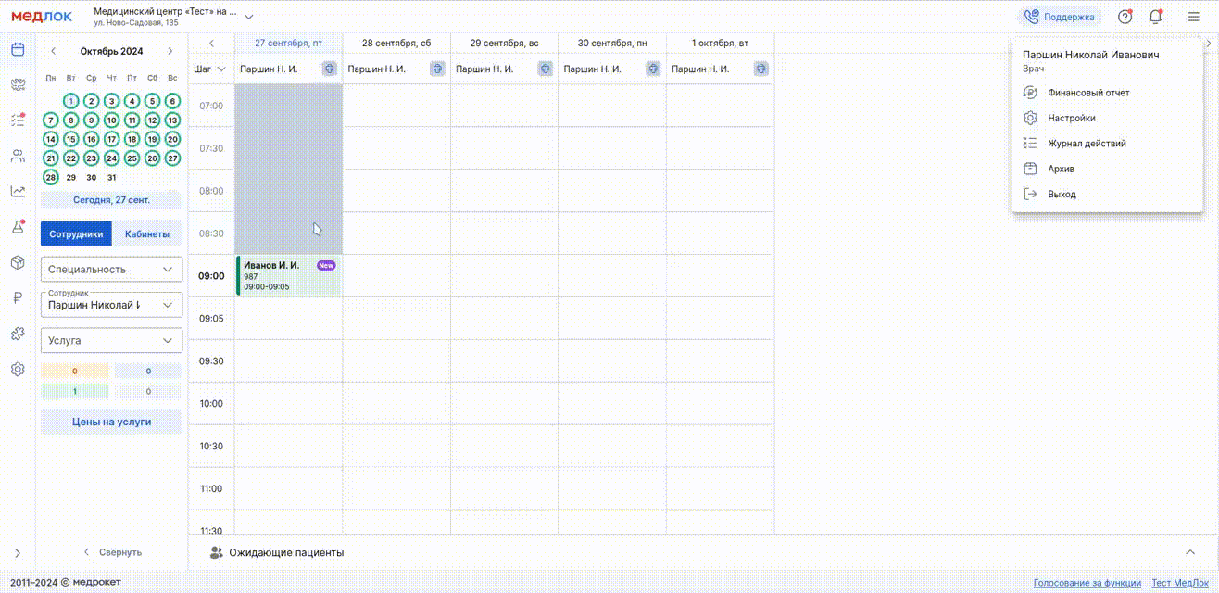Open the analytics chart sidebar icon
The image size is (1219, 593).
click(18, 191)
